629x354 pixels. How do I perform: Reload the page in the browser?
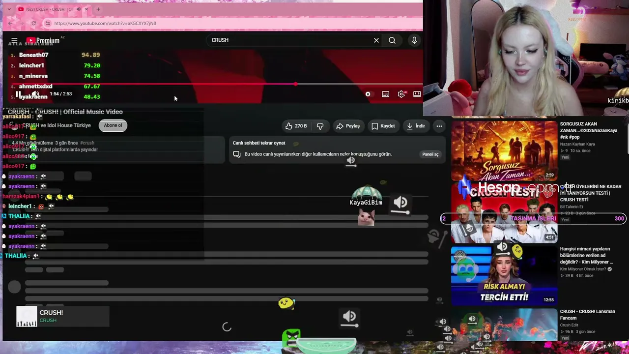[x=33, y=23]
